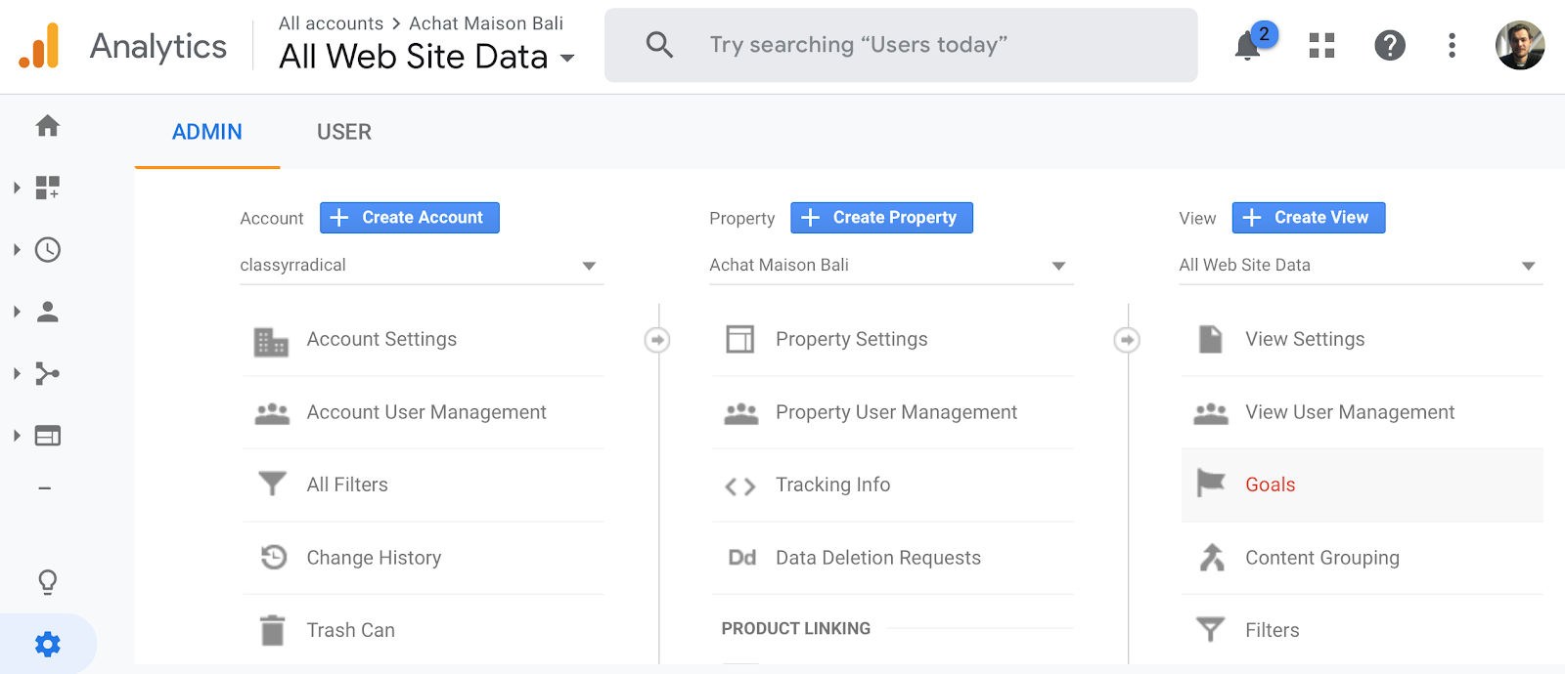The height and width of the screenshot is (674, 1565).
Task: Click the Goals flag icon
Action: click(1211, 483)
